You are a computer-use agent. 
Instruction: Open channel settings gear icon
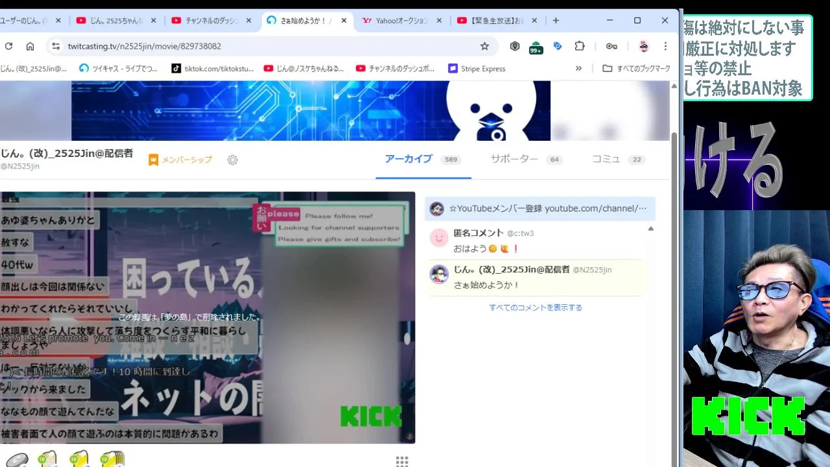(x=233, y=160)
